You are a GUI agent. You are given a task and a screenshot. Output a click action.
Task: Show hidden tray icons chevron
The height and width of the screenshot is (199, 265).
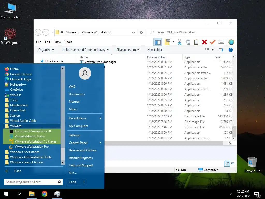(231, 194)
